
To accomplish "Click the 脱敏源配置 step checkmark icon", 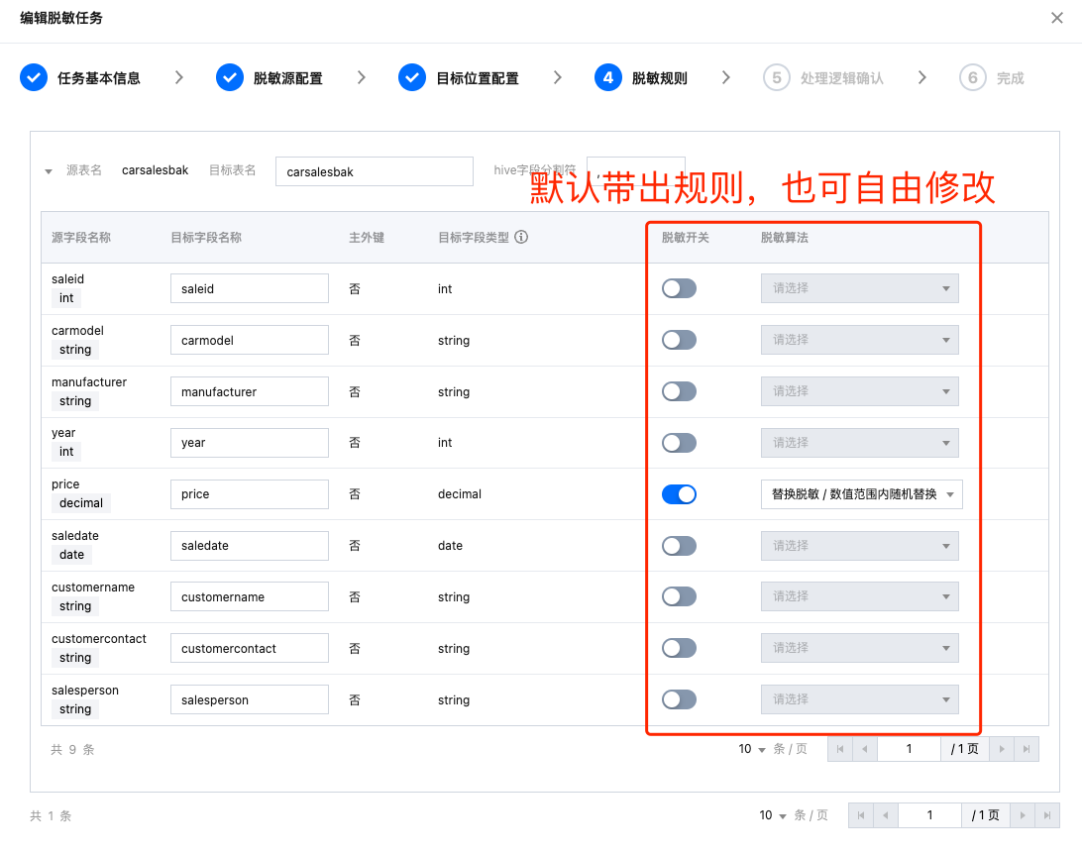I will point(230,78).
